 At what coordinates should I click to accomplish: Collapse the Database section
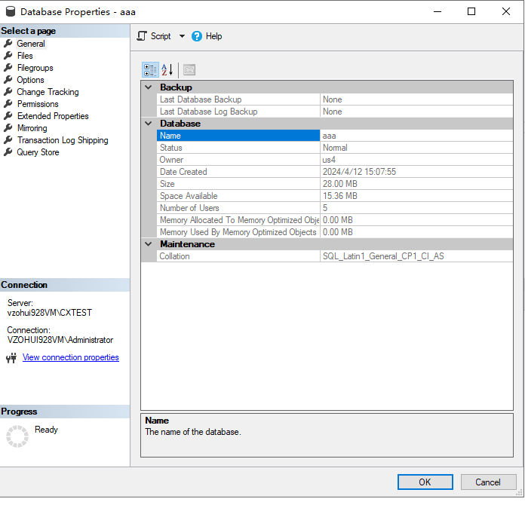coord(149,124)
